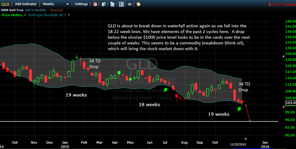Viewport: 296px width, 149px height.
Task: Click the alarm clock alert icon
Action: tap(95, 4)
